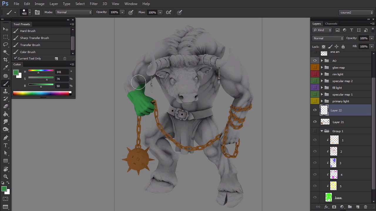Open the Filter menu
The image size is (376, 211).
[94, 4]
